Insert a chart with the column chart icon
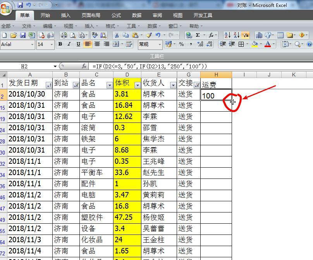Screen dimensions: 313x260 pyautogui.click(x=259, y=36)
